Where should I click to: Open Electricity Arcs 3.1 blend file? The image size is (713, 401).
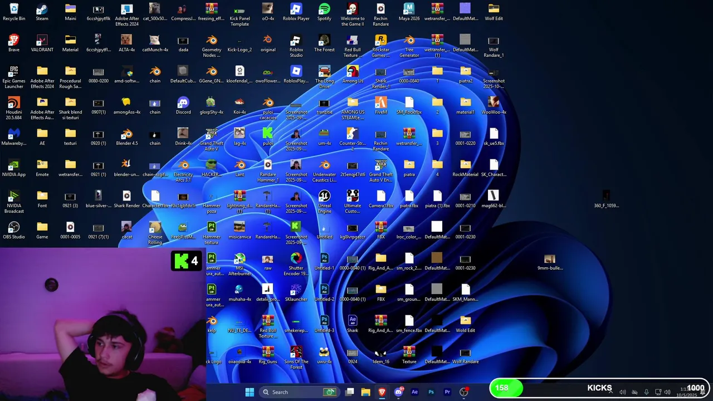pos(183,170)
